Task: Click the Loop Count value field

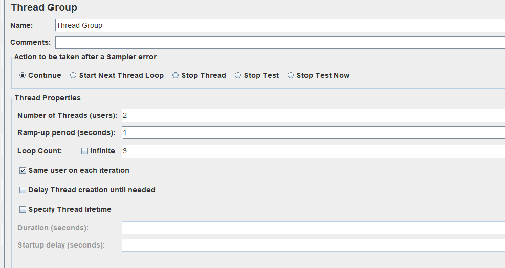Action: (313, 151)
